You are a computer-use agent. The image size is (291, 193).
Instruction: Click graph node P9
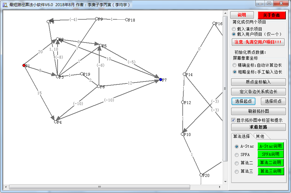(96, 19)
